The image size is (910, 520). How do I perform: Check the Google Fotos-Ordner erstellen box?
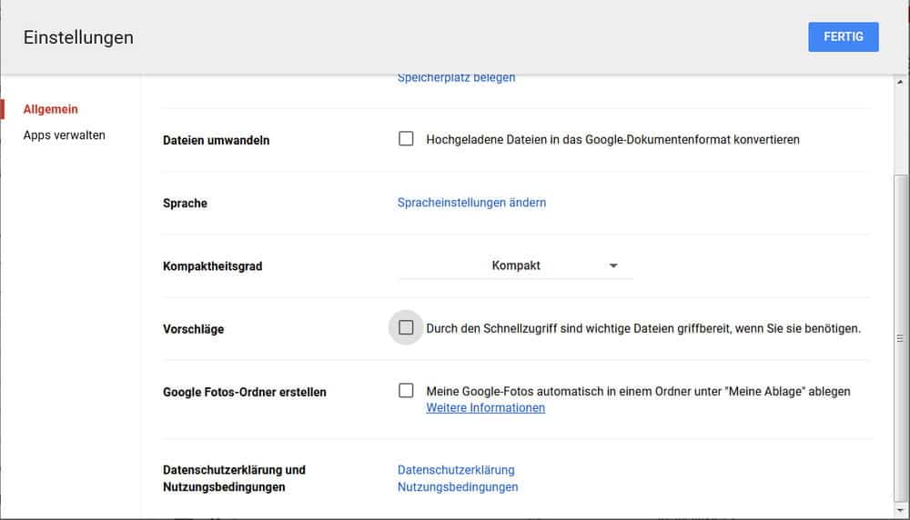(x=406, y=391)
